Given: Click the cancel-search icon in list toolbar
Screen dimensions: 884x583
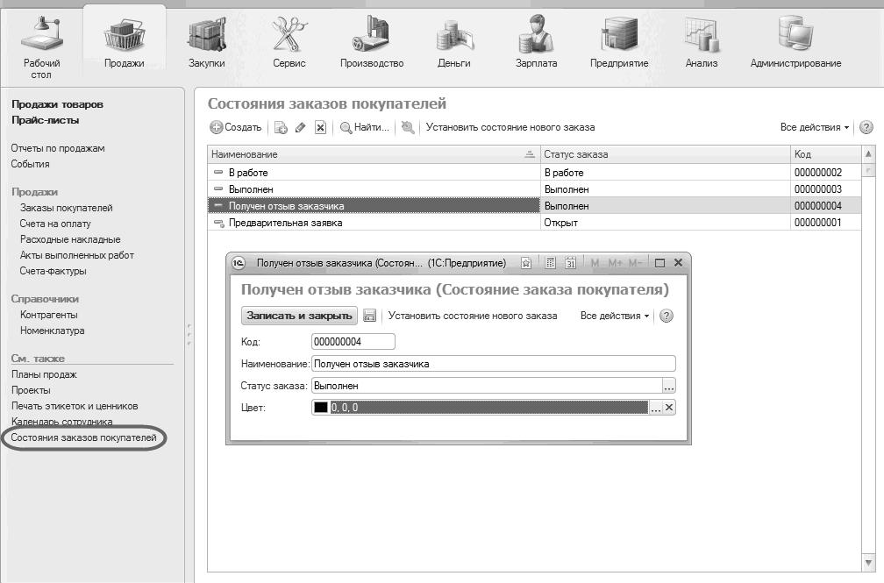Looking at the screenshot, I should pyautogui.click(x=408, y=127).
